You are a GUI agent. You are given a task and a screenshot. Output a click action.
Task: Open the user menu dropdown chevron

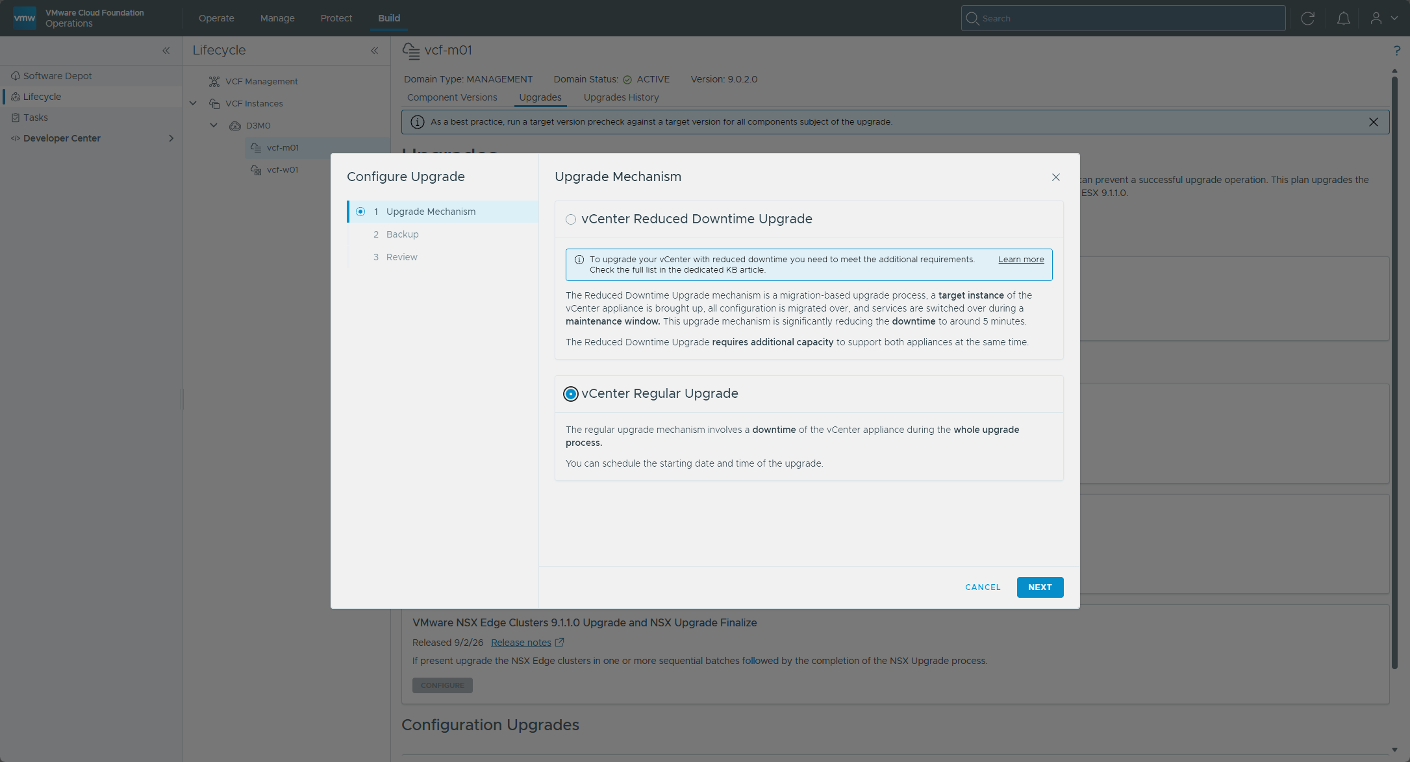click(x=1394, y=18)
